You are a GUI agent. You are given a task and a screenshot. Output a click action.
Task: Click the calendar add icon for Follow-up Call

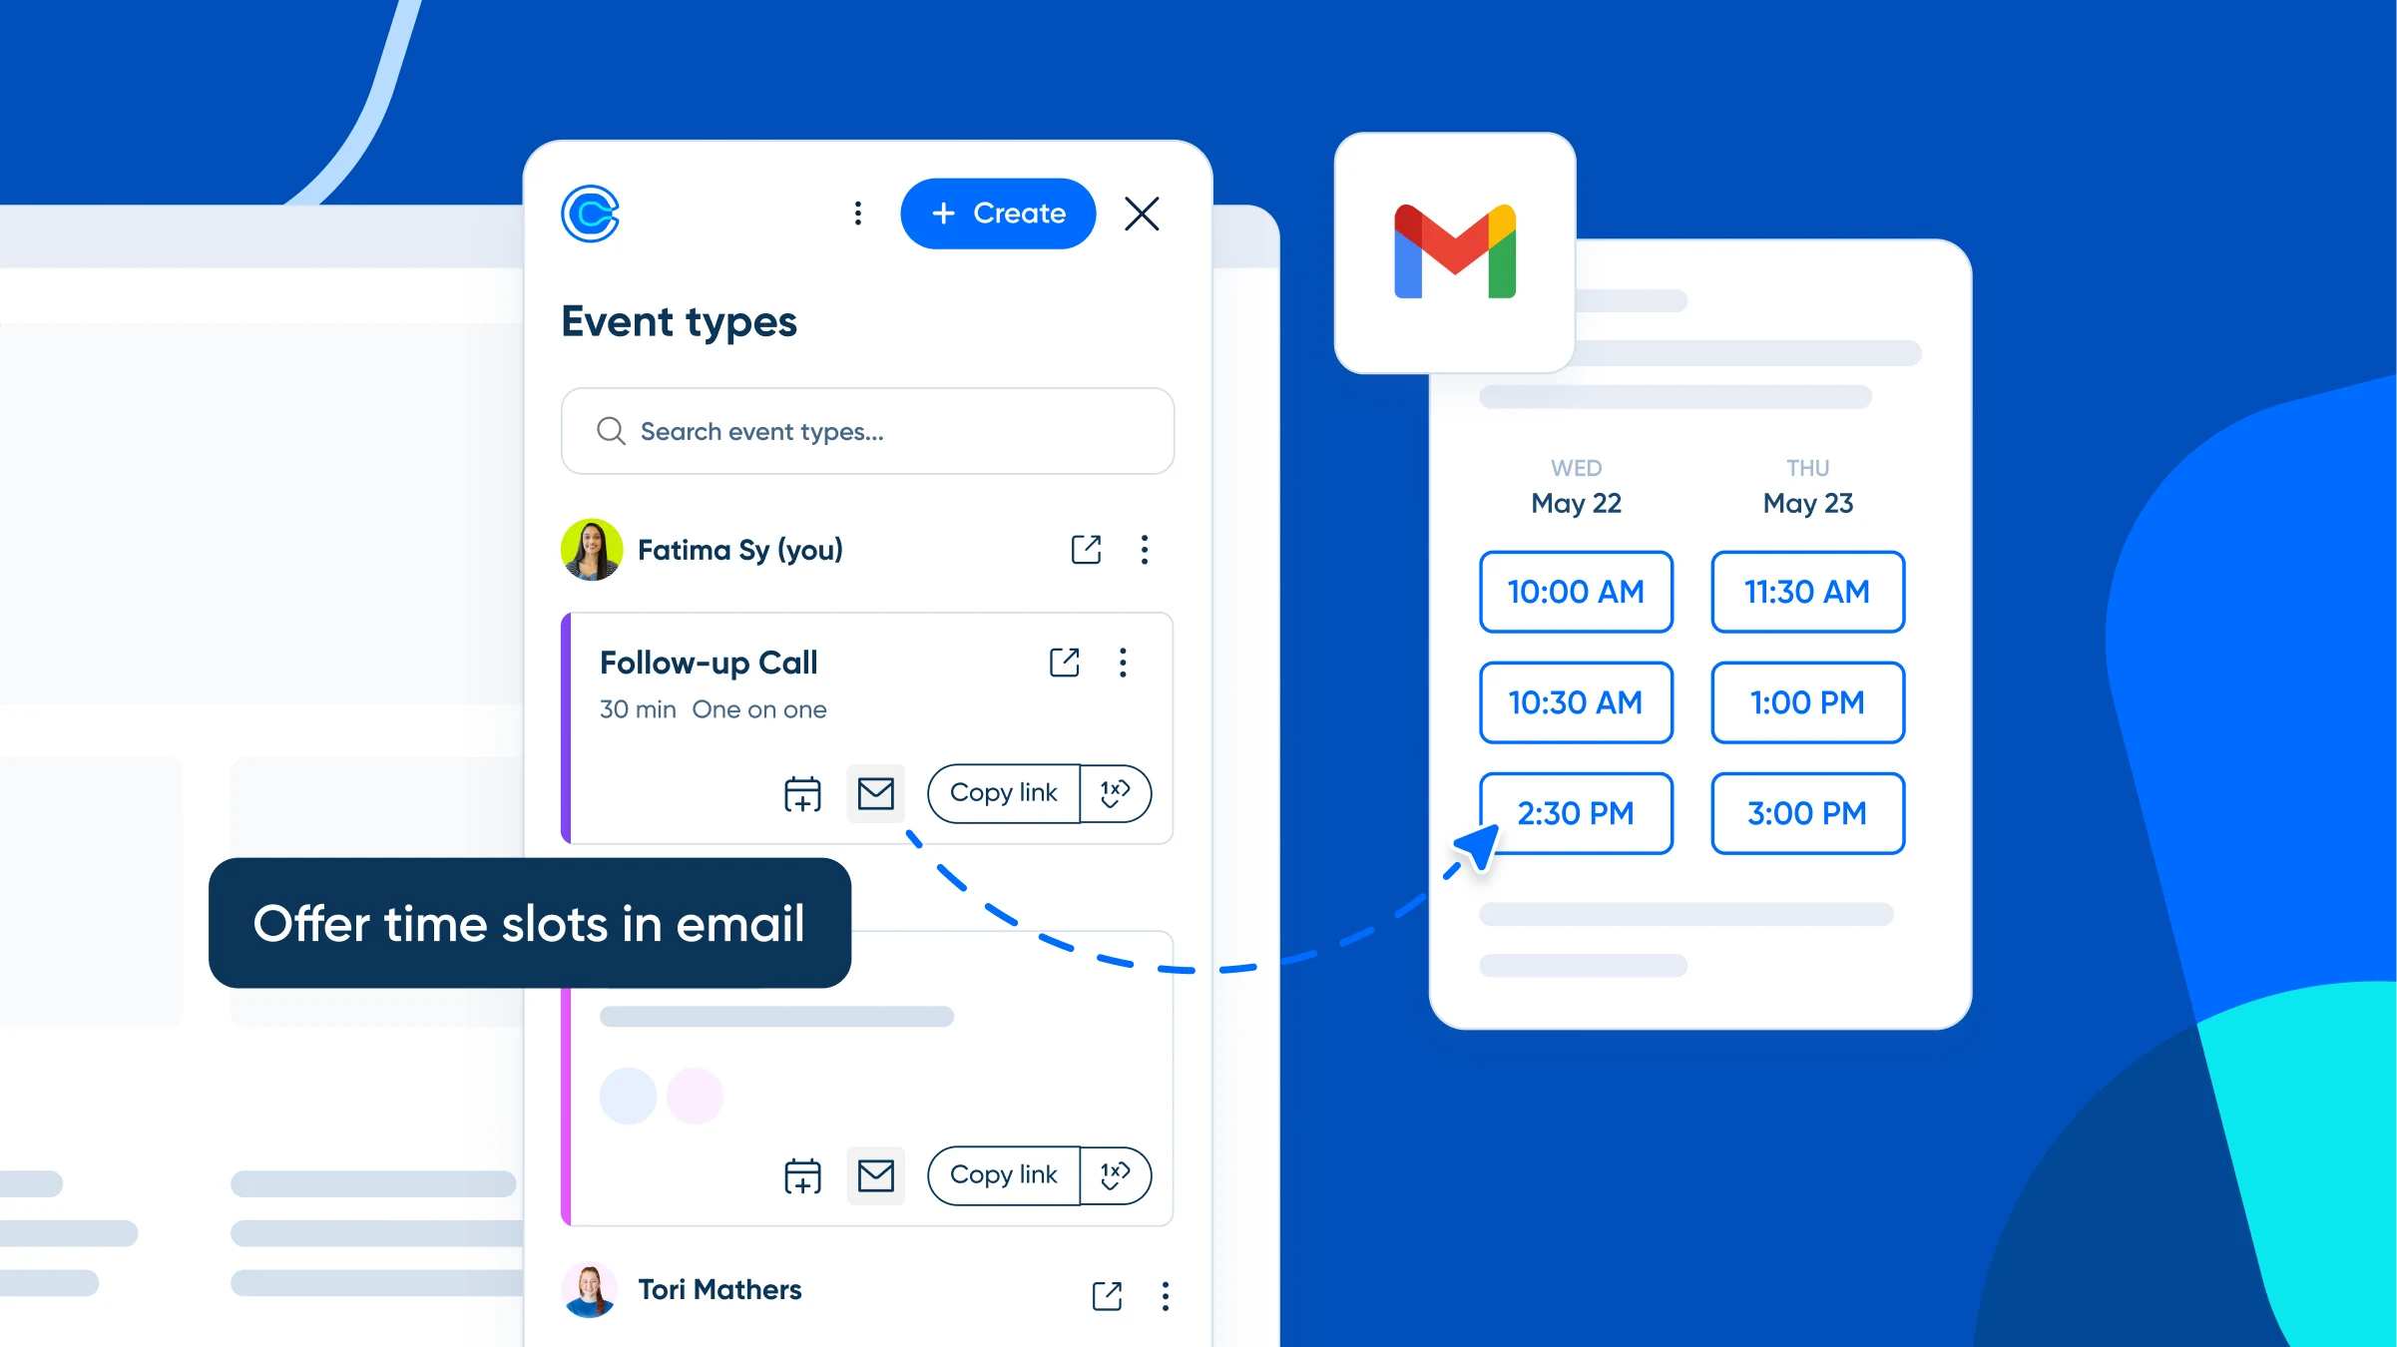pos(800,792)
